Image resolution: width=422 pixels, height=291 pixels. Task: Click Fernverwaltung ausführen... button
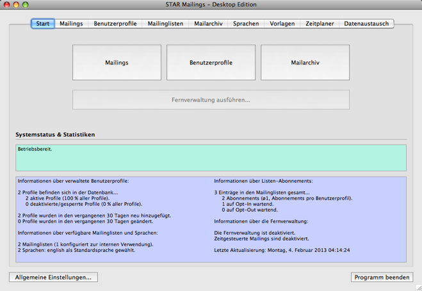pos(211,100)
